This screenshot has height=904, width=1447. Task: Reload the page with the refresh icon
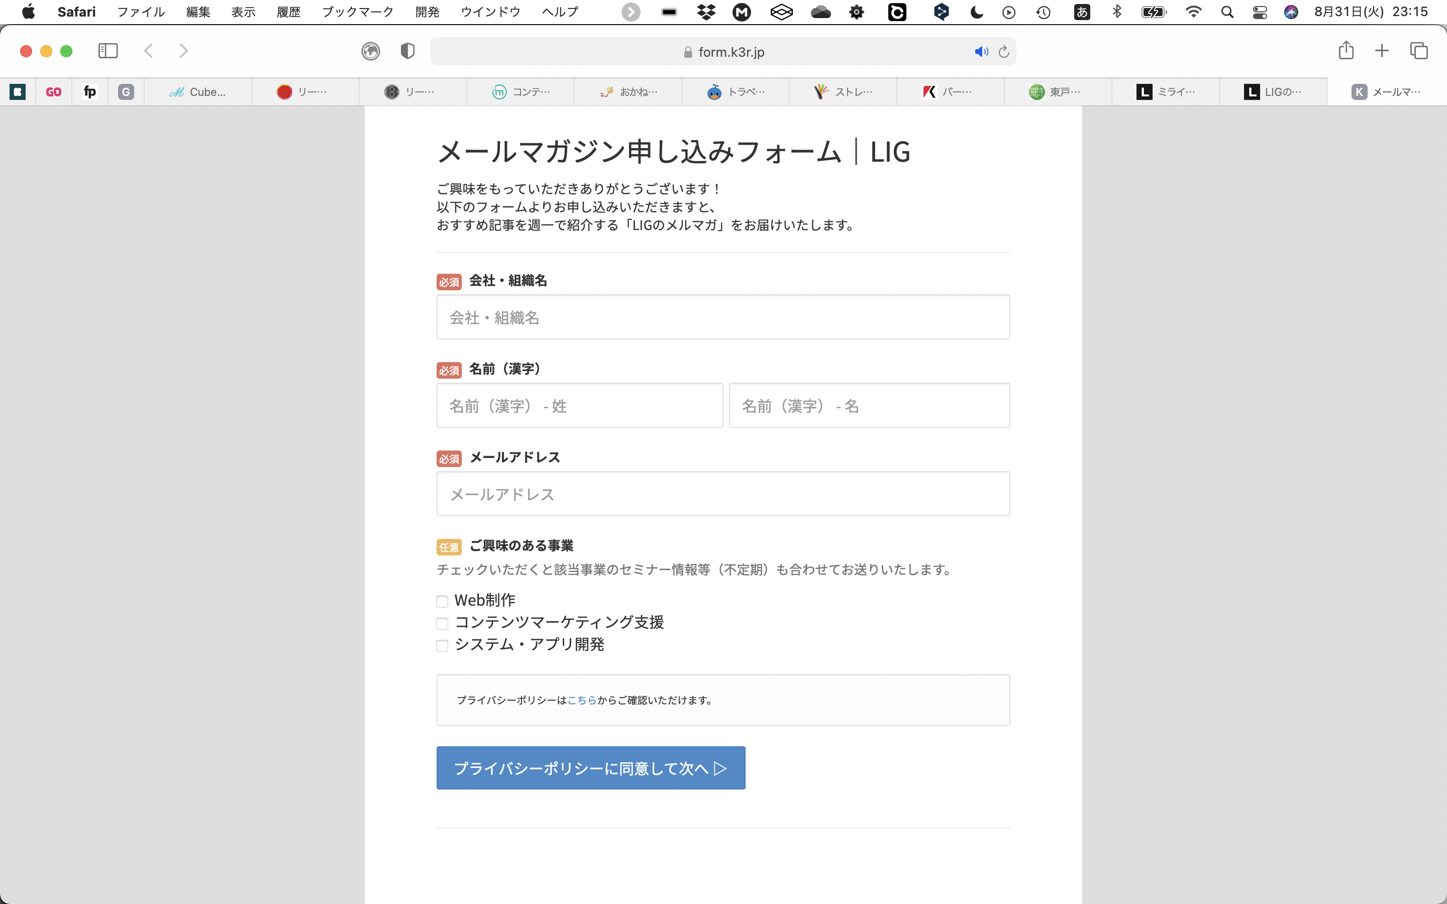[x=1004, y=52]
